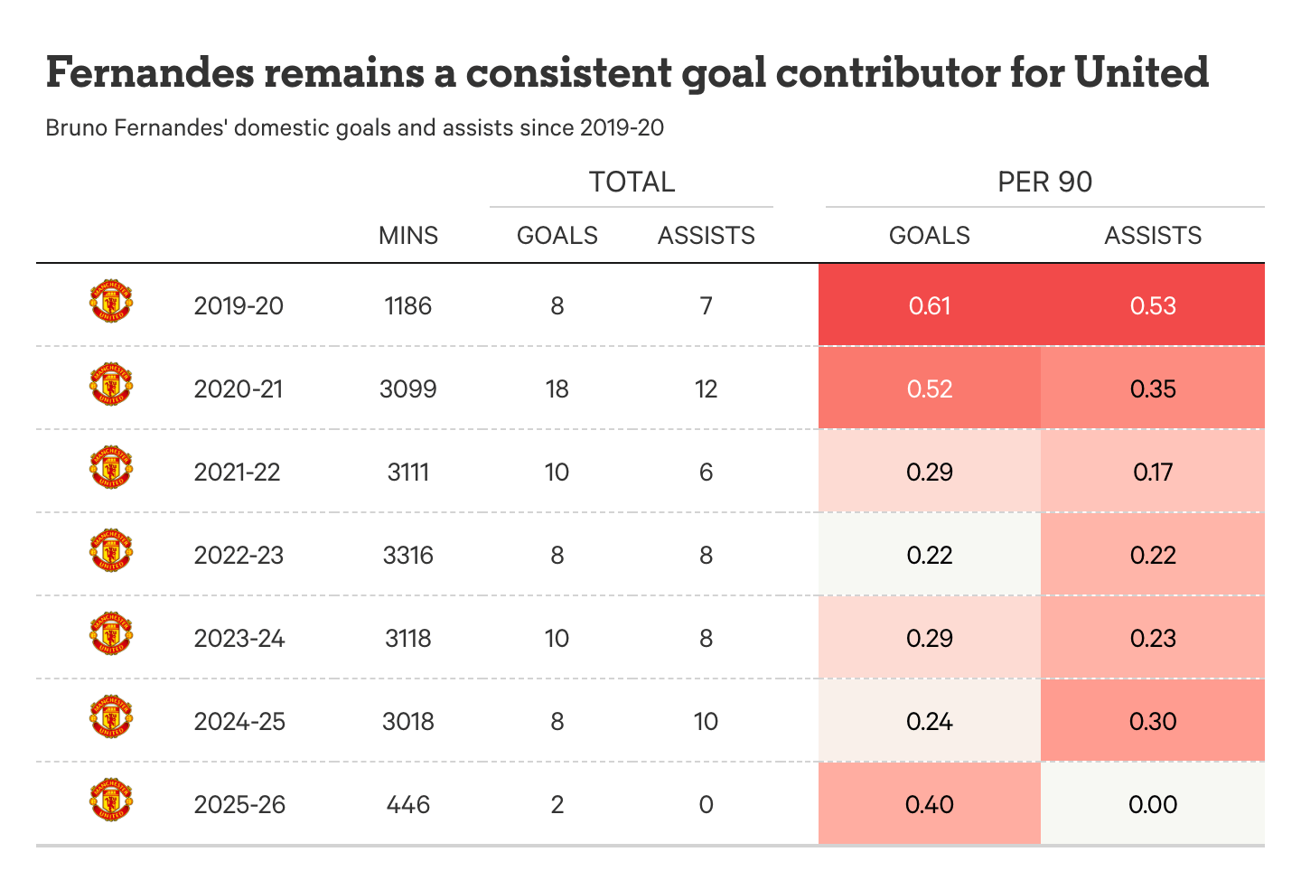
Task: Click the subtitle about domestic goals and assists
Action: pyautogui.click(x=354, y=127)
